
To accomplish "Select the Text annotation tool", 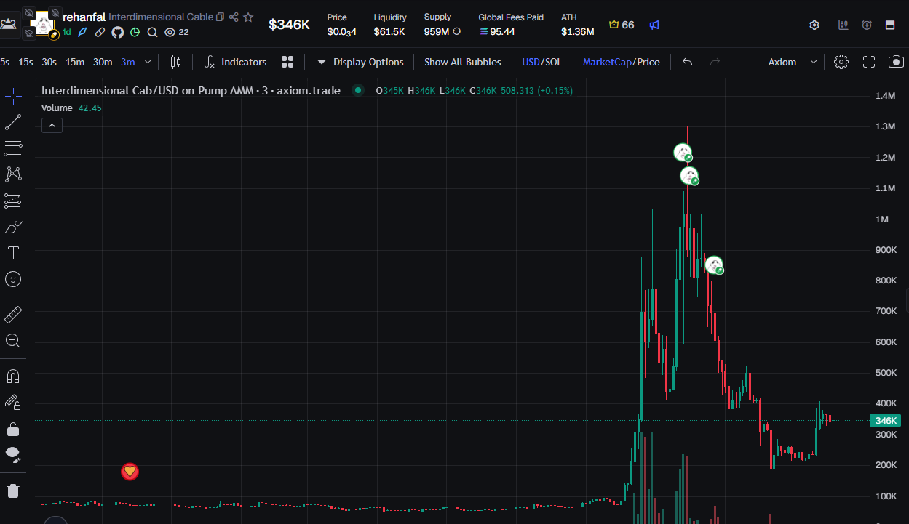I will (13, 253).
